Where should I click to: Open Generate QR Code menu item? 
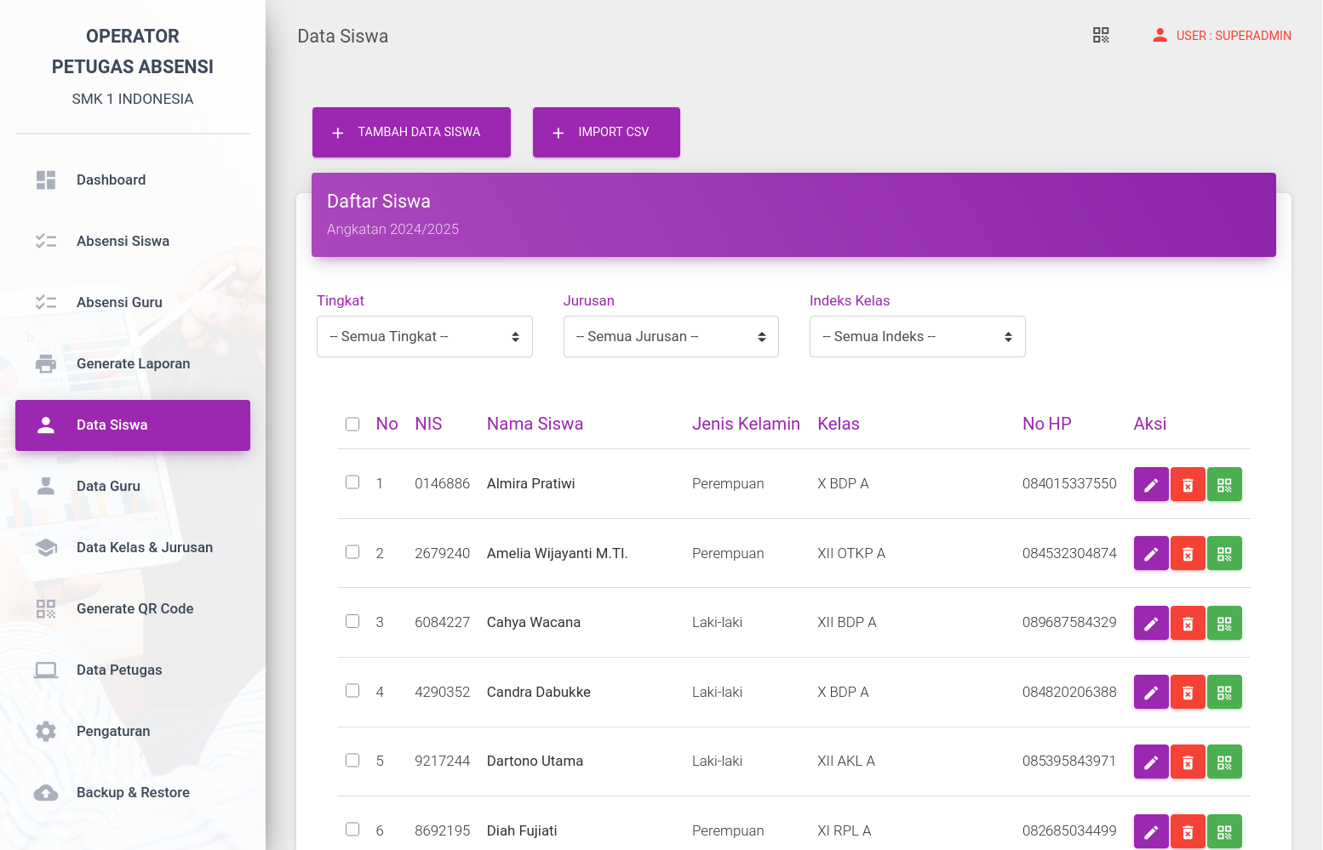coord(133,608)
